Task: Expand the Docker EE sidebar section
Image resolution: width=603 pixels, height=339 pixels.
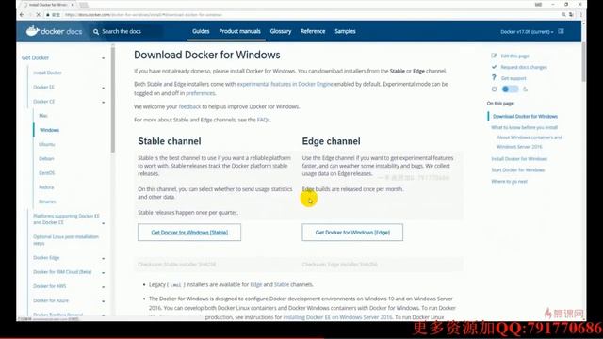Action: pos(103,88)
